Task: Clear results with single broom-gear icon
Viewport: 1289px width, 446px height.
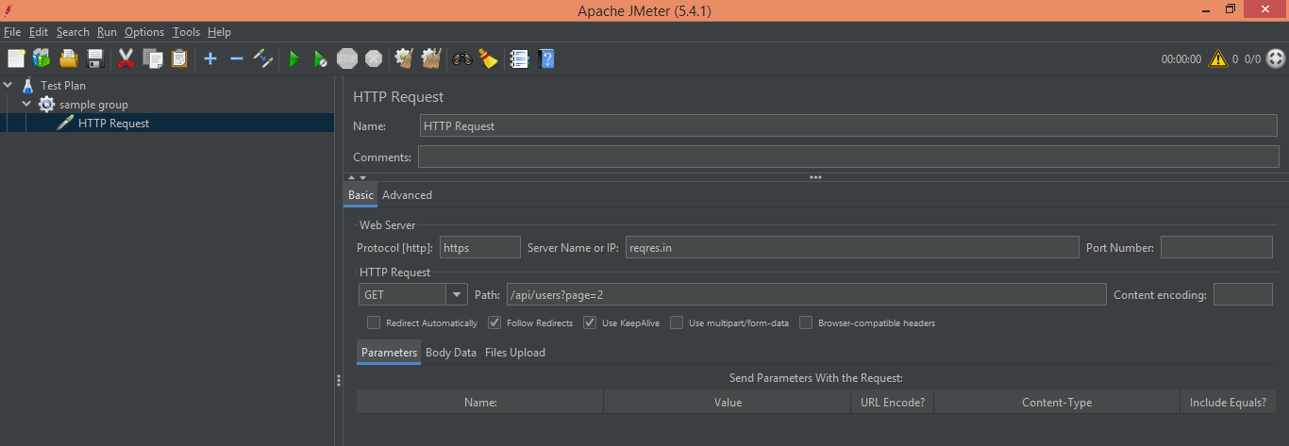Action: (405, 58)
